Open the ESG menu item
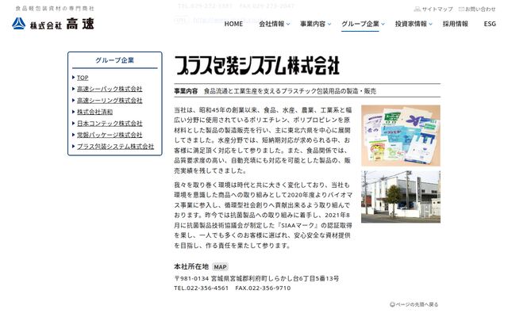508x317 pixels. pyautogui.click(x=490, y=24)
